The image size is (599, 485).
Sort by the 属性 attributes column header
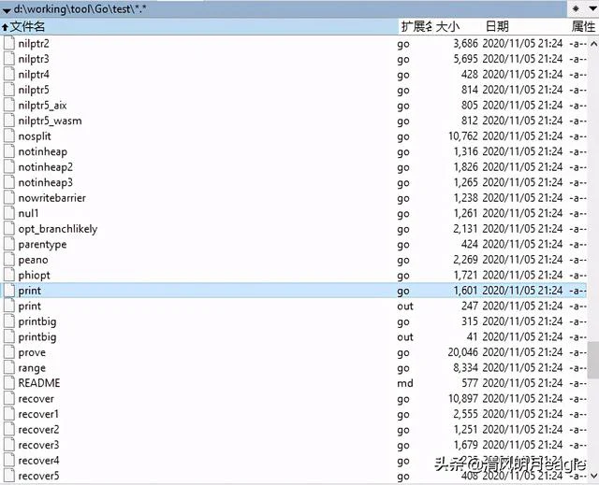coord(583,26)
